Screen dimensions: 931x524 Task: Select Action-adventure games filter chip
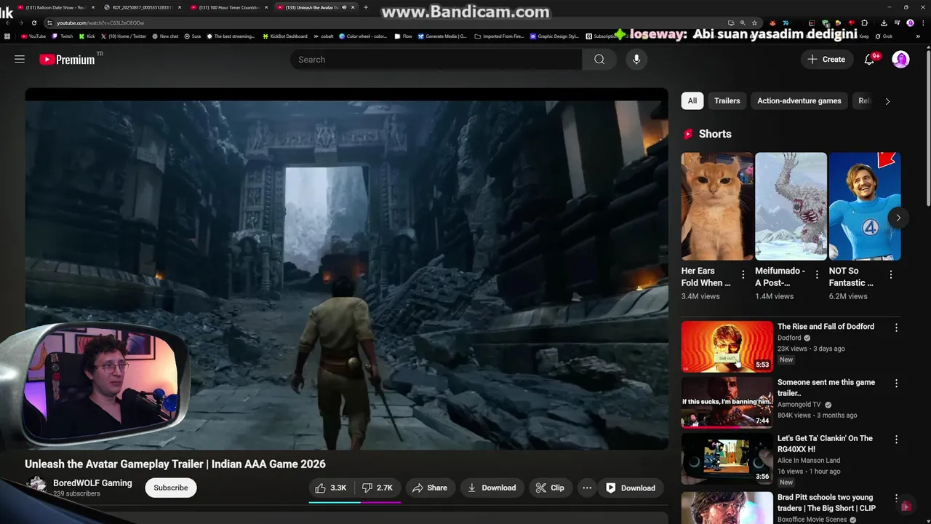[x=799, y=101]
